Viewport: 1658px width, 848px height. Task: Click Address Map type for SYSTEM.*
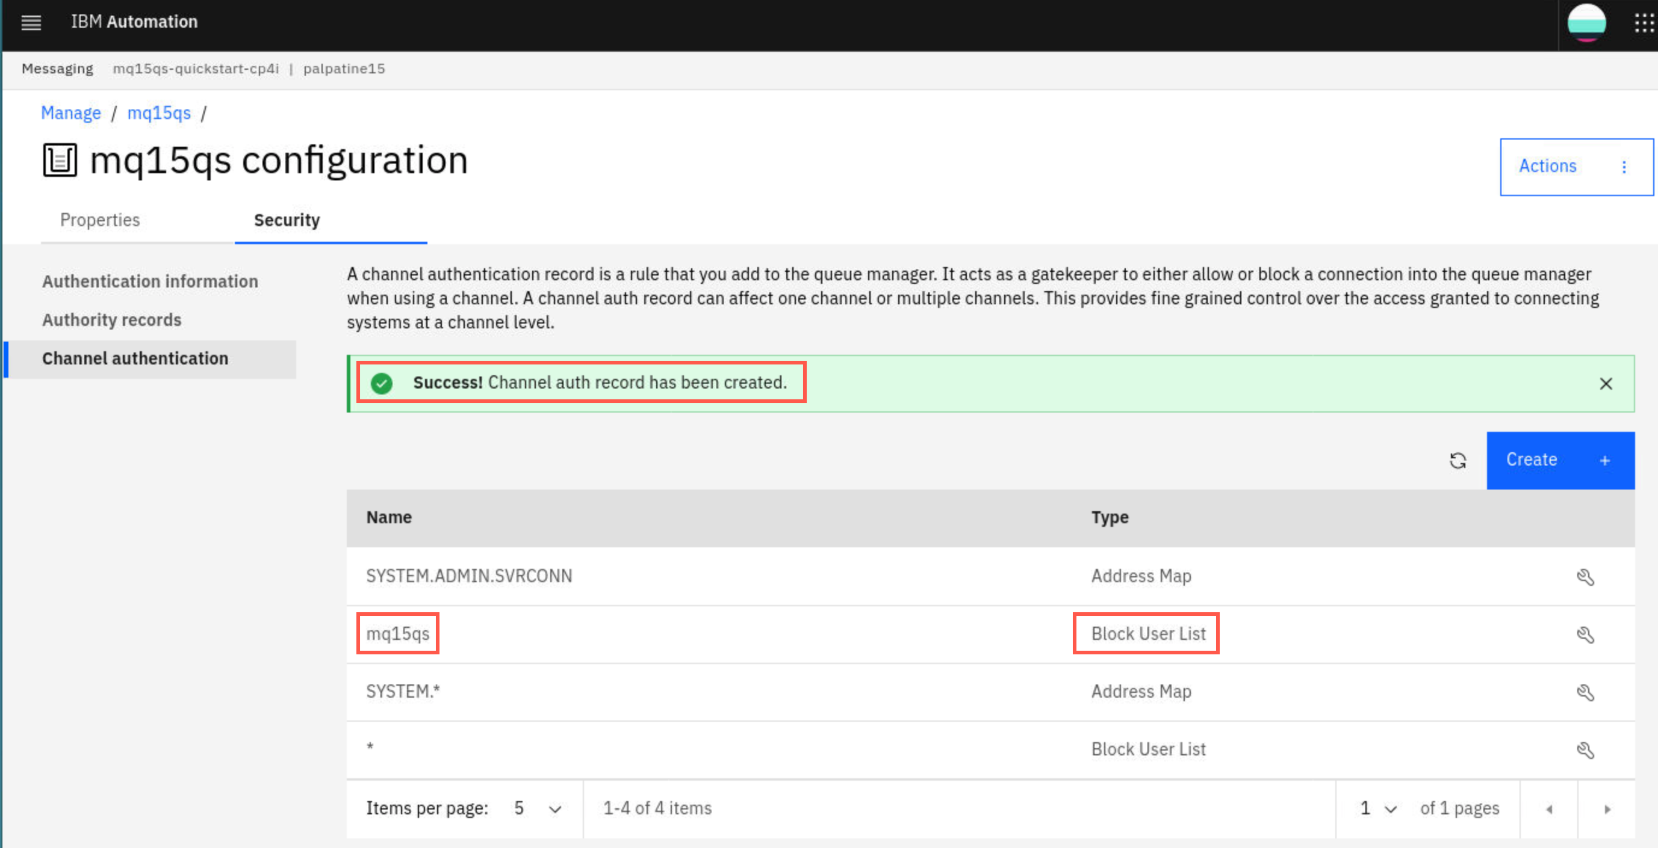click(1142, 692)
